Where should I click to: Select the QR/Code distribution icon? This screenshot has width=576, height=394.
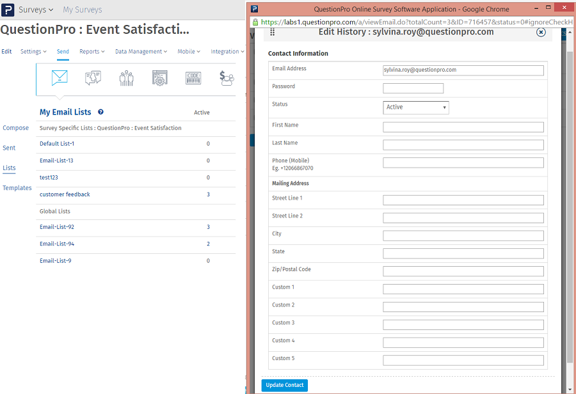(193, 77)
